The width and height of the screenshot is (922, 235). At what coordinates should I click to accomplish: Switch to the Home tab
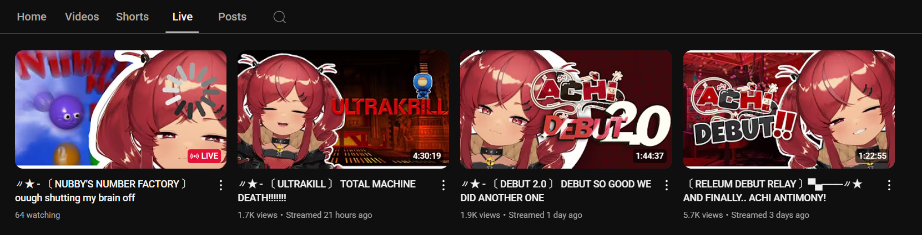tap(32, 17)
